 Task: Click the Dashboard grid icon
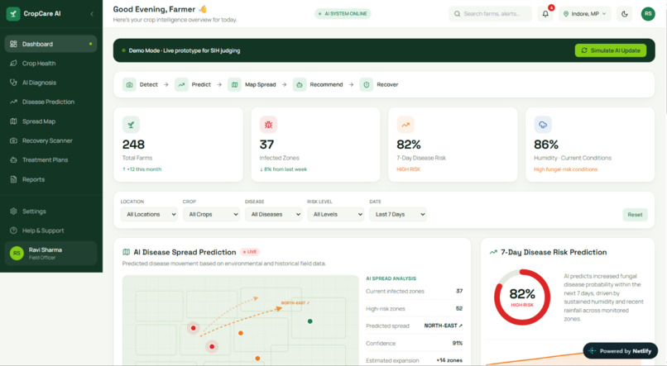[13, 44]
